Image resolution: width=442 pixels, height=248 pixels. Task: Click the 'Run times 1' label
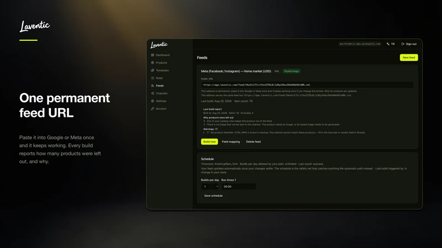click(x=229, y=180)
